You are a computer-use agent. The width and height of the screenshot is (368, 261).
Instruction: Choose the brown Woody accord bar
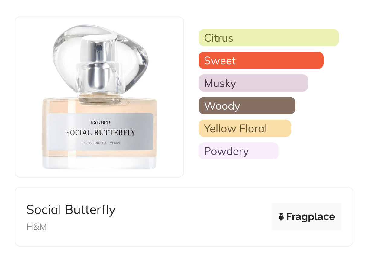[247, 106]
